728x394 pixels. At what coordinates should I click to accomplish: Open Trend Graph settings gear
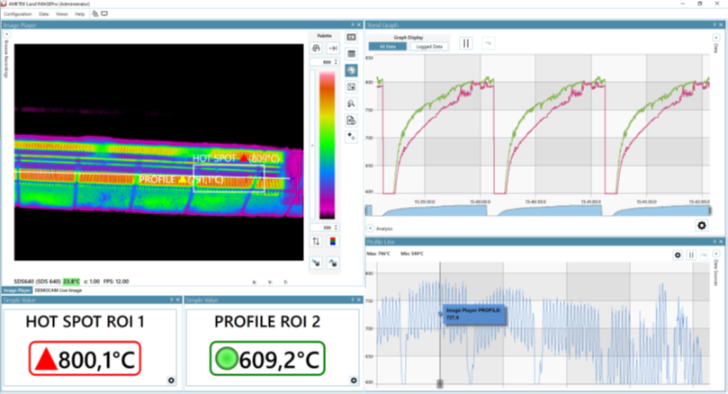702,226
